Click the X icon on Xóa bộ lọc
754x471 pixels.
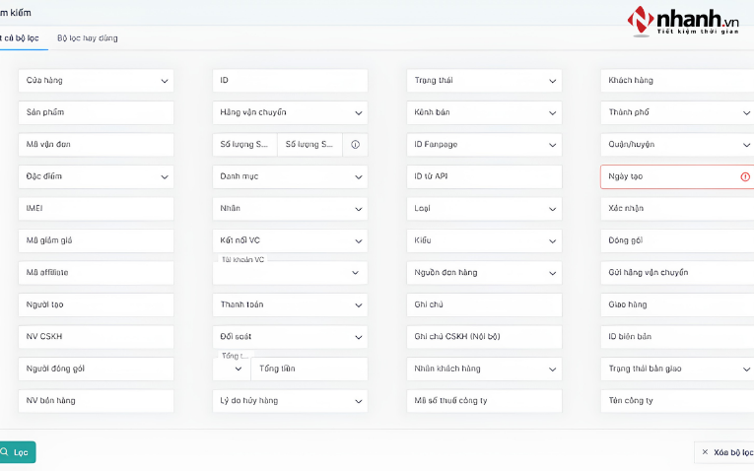pos(705,451)
